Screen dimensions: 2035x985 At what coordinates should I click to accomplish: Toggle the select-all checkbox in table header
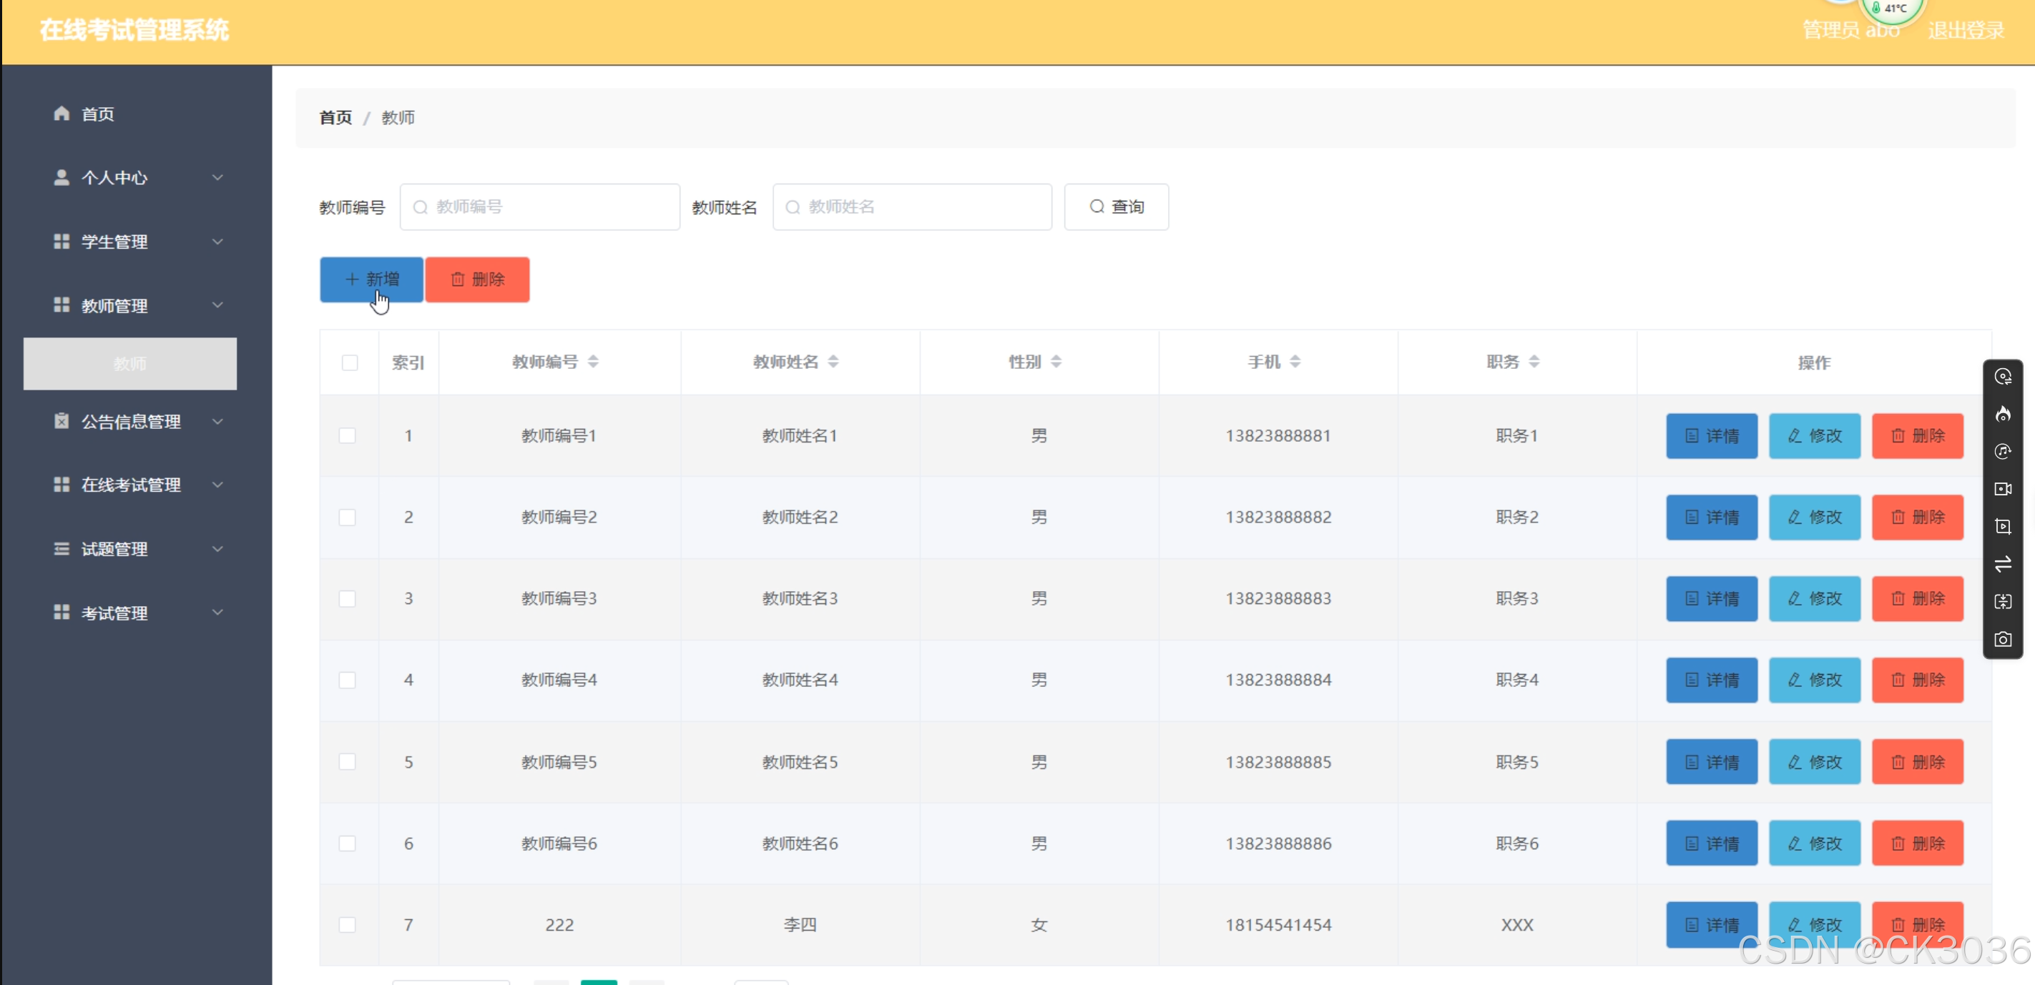pyautogui.click(x=349, y=362)
